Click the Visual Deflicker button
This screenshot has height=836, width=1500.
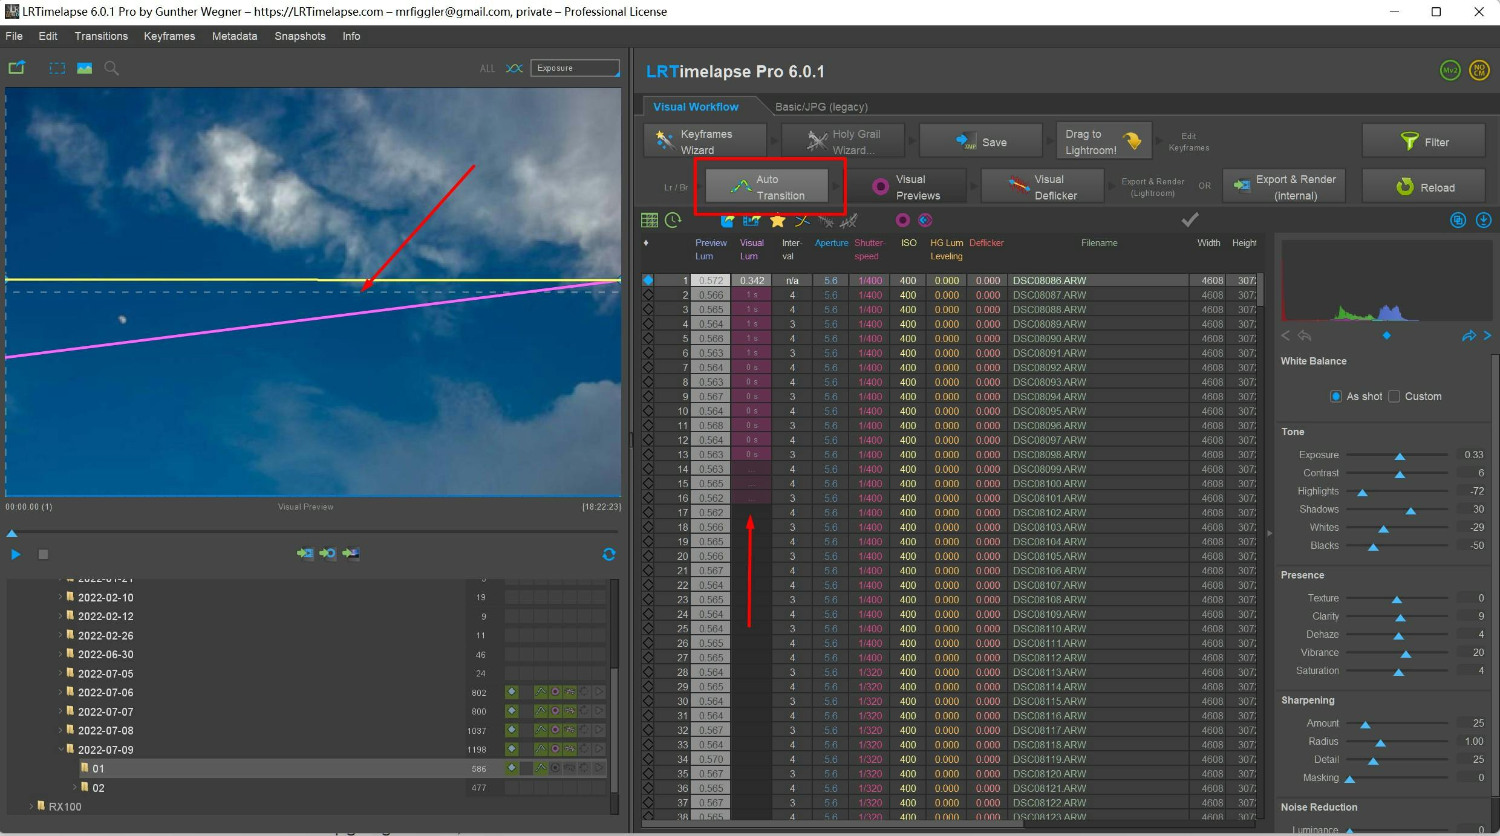pyautogui.click(x=1042, y=187)
